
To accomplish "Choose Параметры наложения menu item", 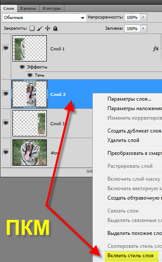I will pos(134,108).
